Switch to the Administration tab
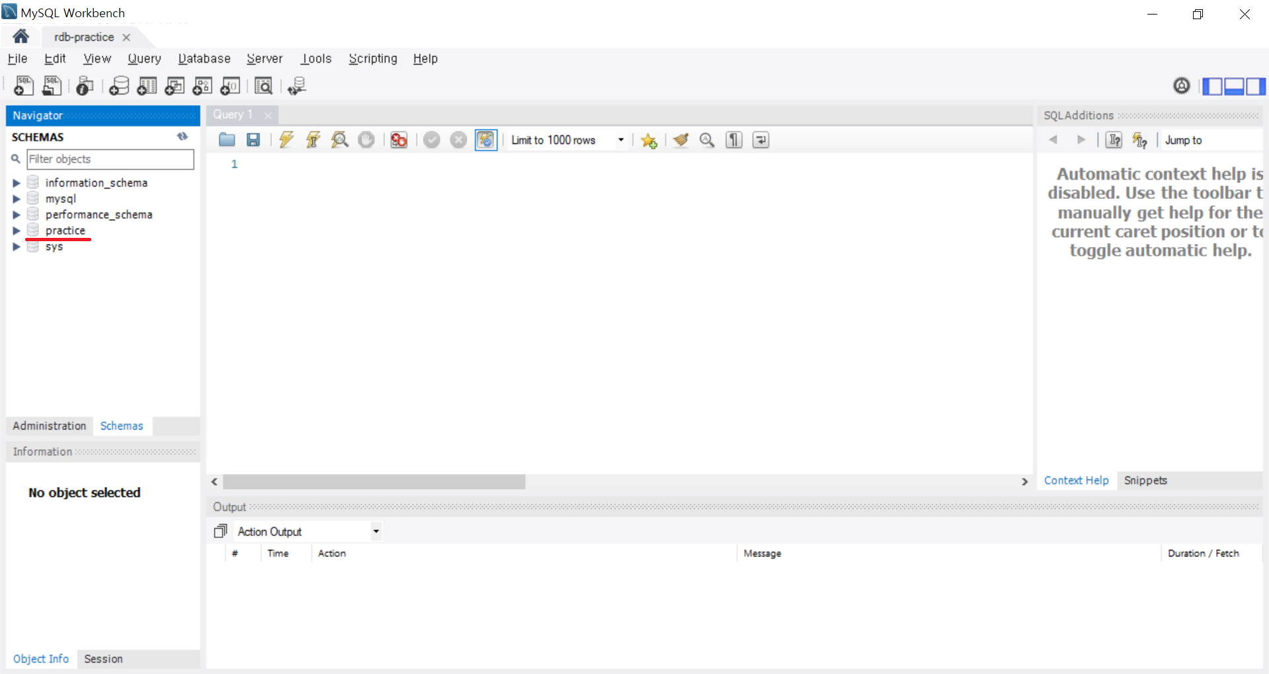 50,426
